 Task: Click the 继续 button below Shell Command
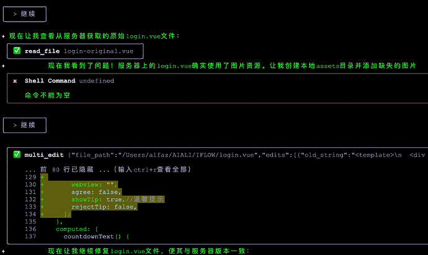[x=24, y=125]
